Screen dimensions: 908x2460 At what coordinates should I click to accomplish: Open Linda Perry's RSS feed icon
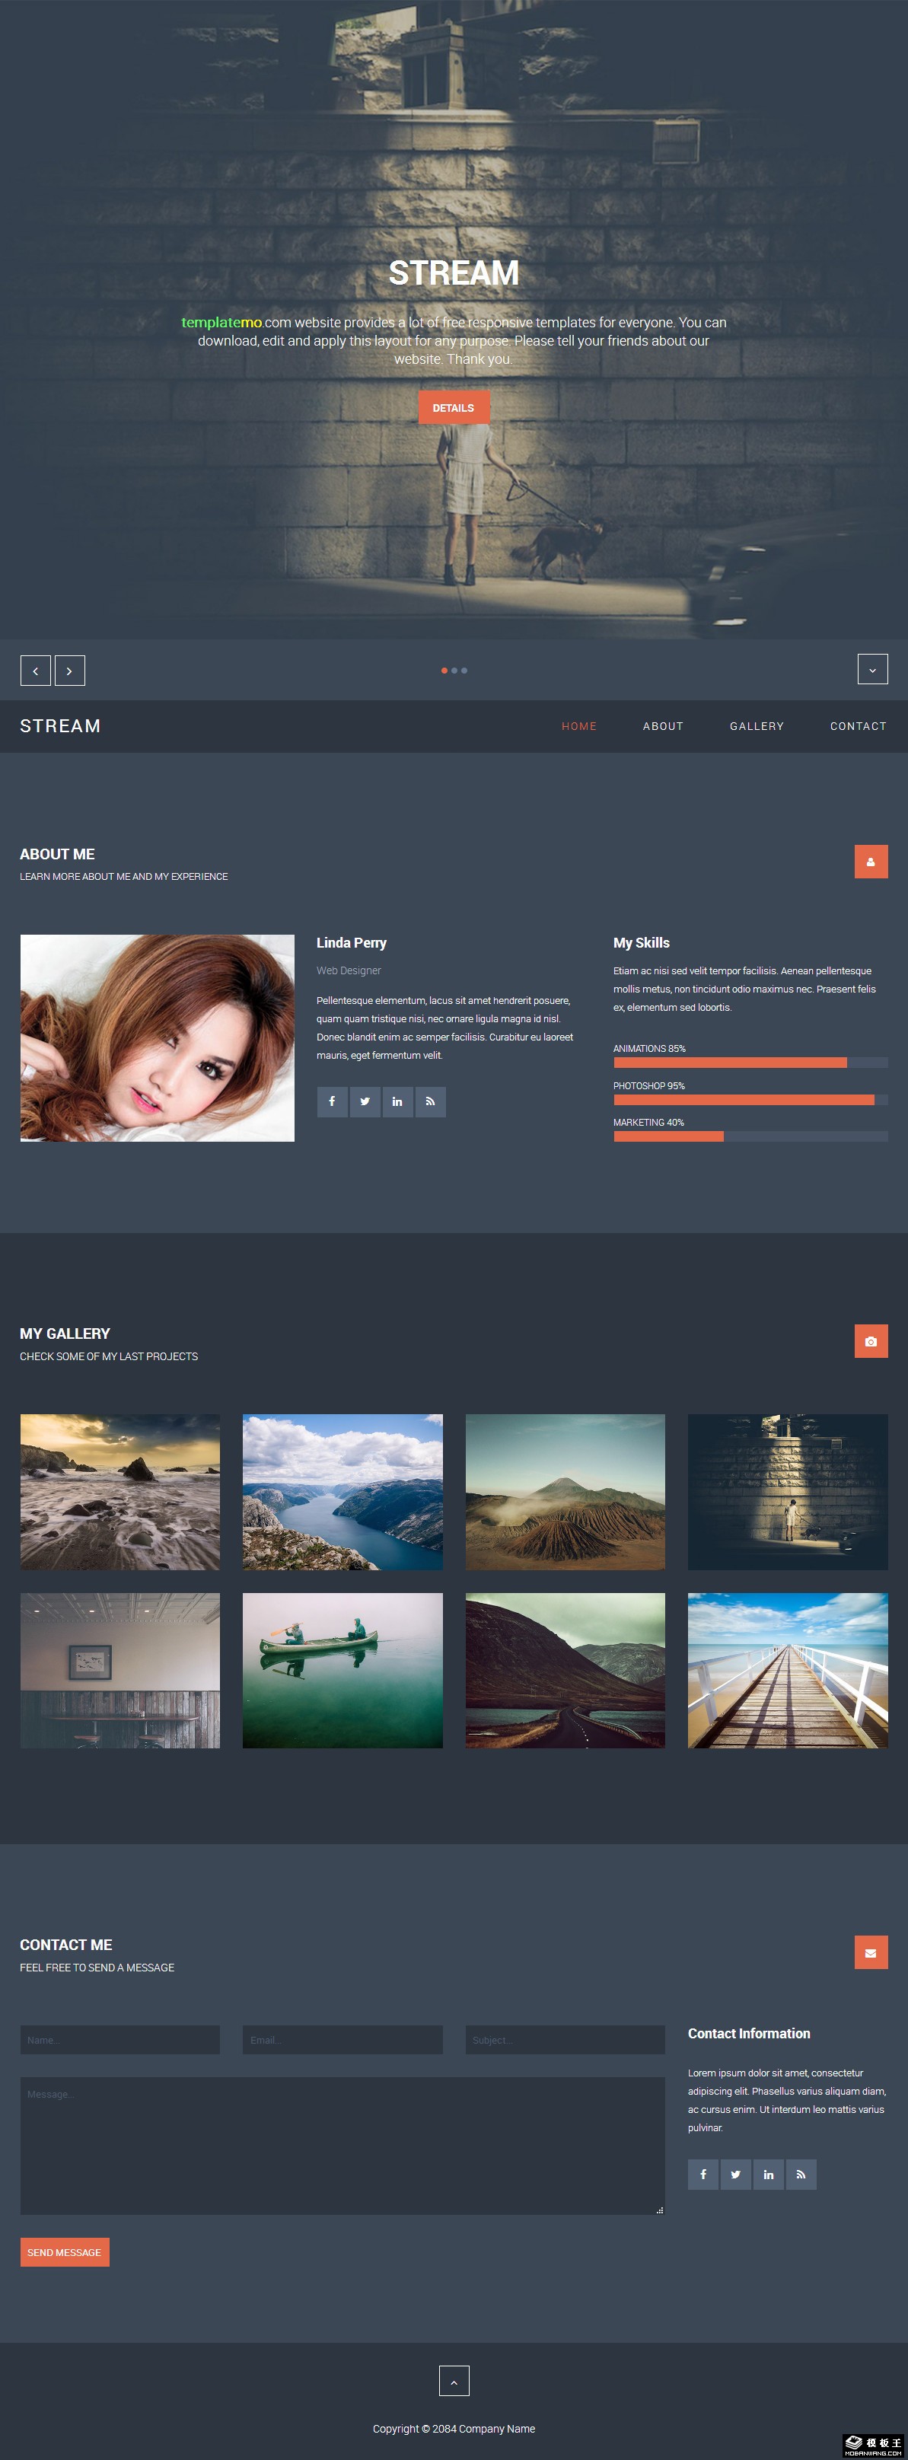(x=431, y=1102)
